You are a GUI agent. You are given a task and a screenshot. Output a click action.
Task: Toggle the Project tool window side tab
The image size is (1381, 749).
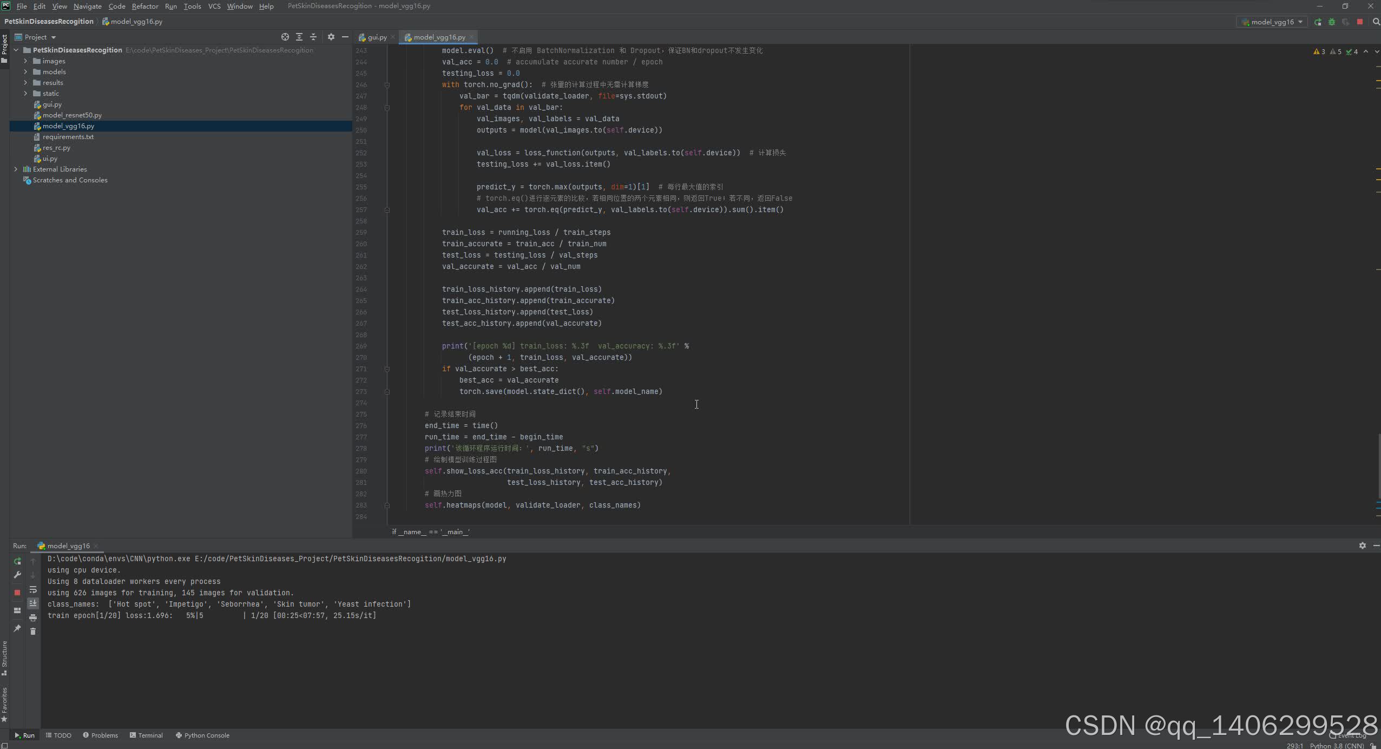(4, 49)
